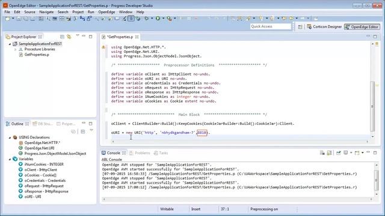Switch to Corticon Designer perspective

coord(324,26)
